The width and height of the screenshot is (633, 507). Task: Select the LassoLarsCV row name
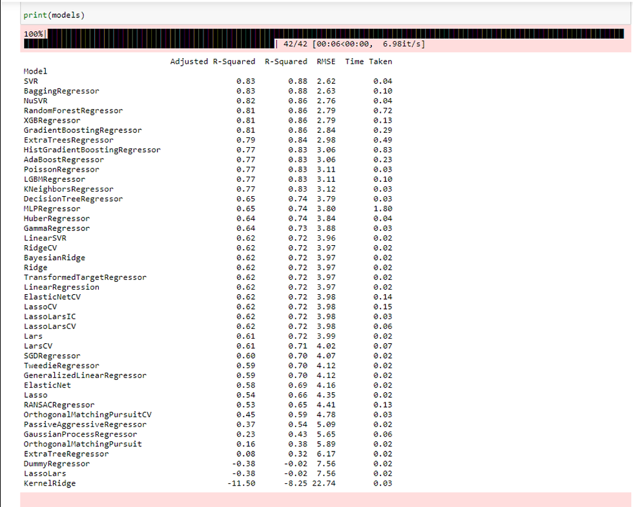pos(50,326)
